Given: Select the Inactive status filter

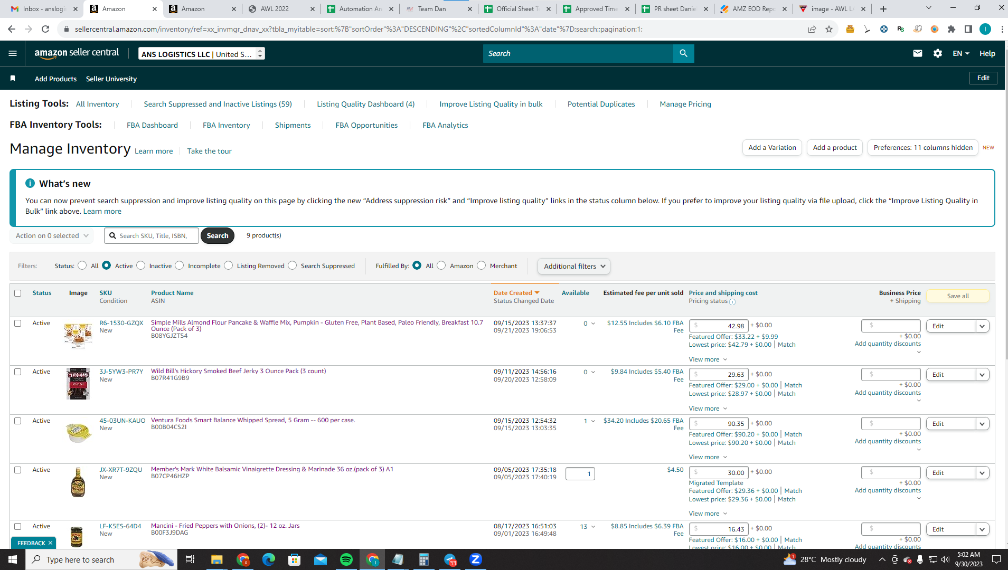Looking at the screenshot, I should [x=140, y=265].
